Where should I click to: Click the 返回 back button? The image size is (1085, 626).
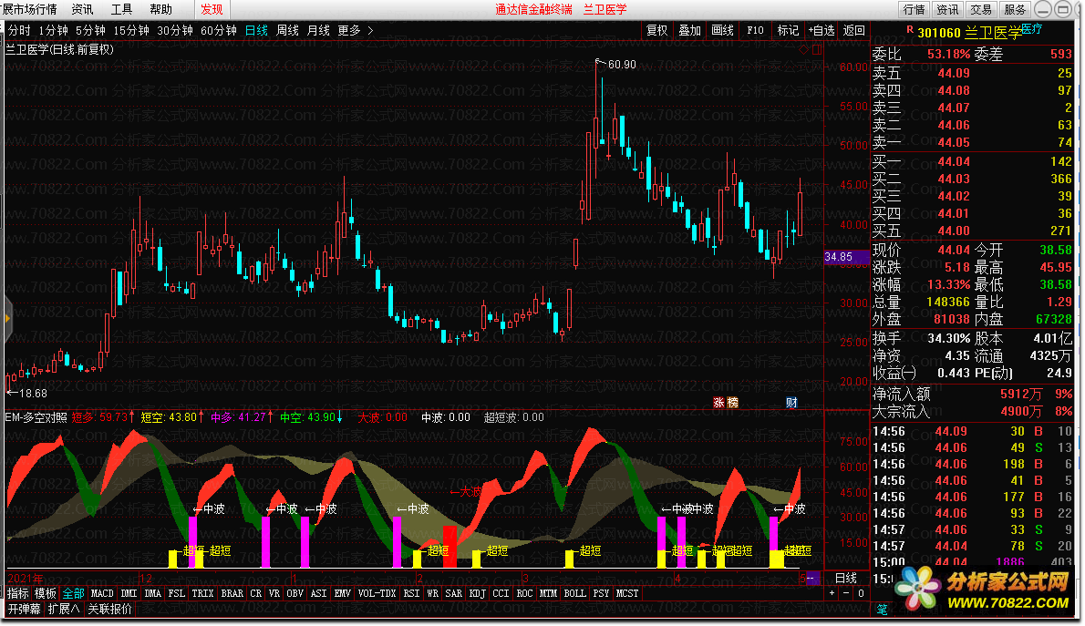pos(854,30)
